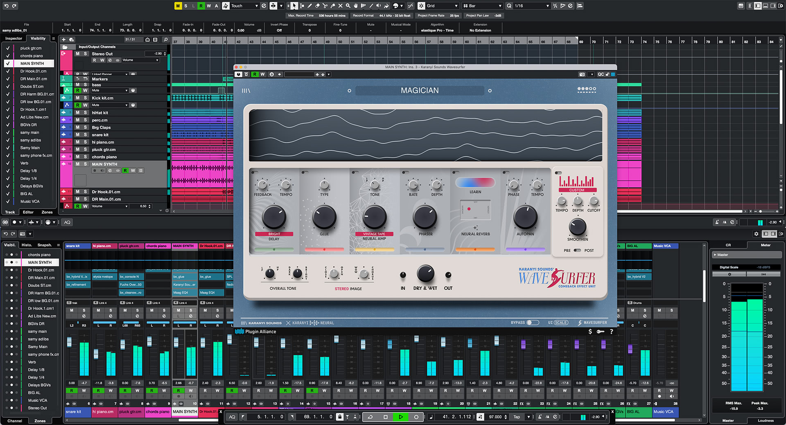Click the Play button in transport bar
This screenshot has width=786, height=425.
click(x=401, y=417)
